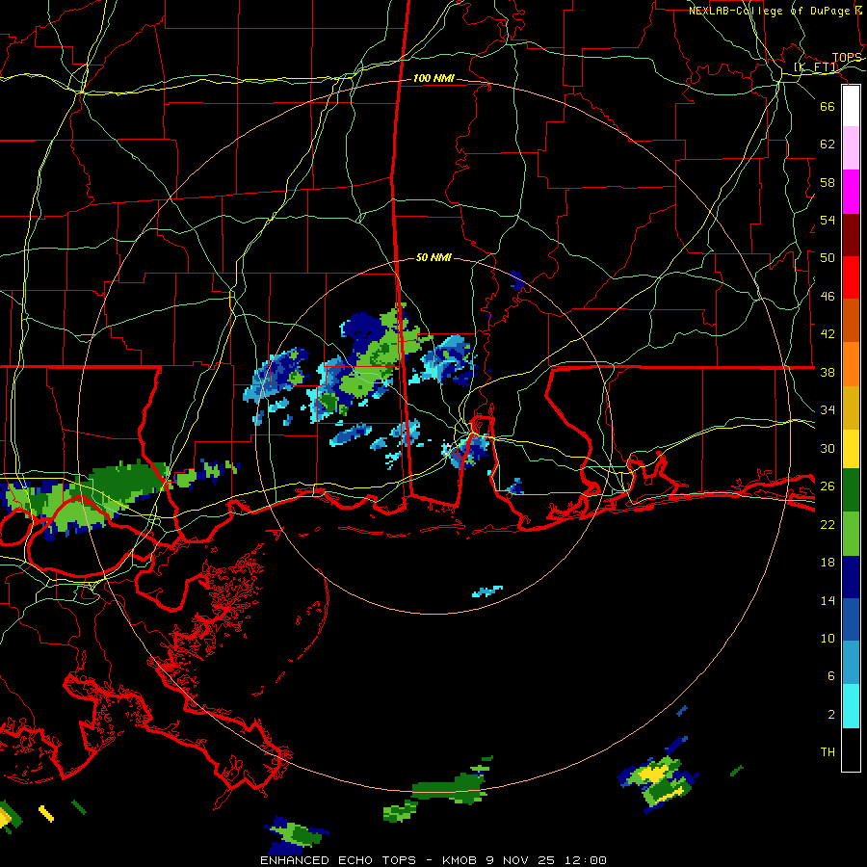Click the lone cyan echo offshore inside 50 NMI ring
The height and width of the screenshot is (867, 867).
tap(487, 591)
